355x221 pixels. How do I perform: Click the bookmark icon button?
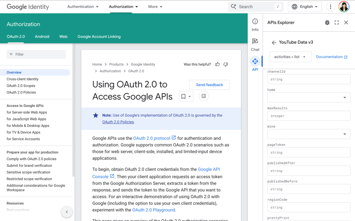click(x=183, y=97)
